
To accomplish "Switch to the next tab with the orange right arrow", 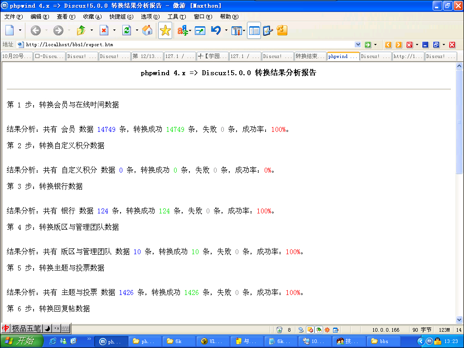I will point(399,45).
